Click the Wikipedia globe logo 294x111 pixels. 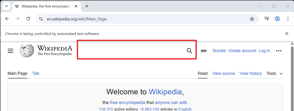(27, 51)
